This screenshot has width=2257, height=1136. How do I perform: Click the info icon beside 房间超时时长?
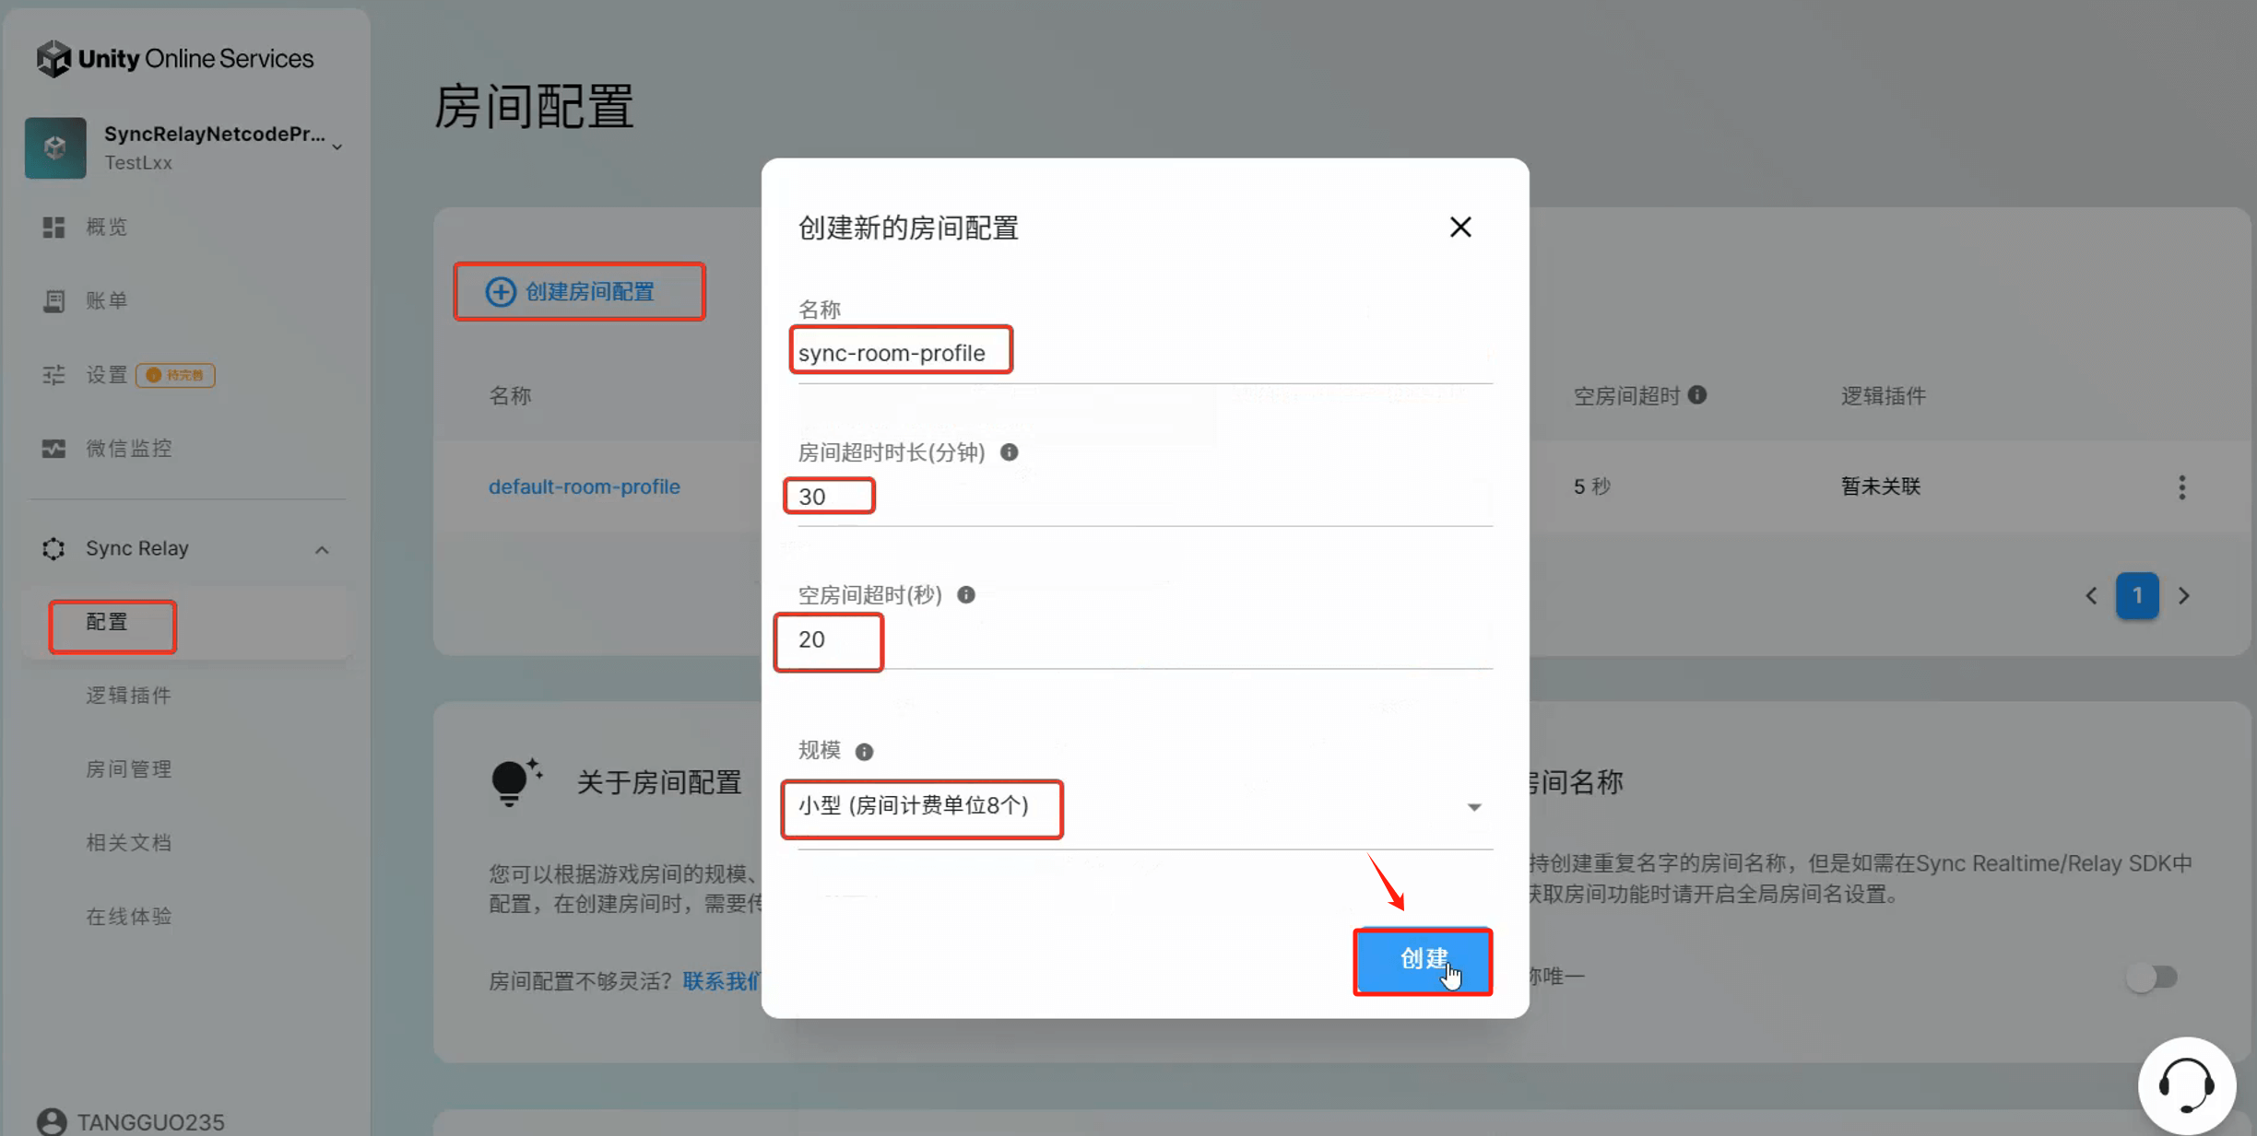[1010, 452]
